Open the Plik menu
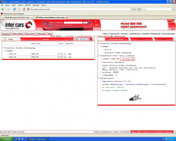Screen dimensions: 176x141 2,5
